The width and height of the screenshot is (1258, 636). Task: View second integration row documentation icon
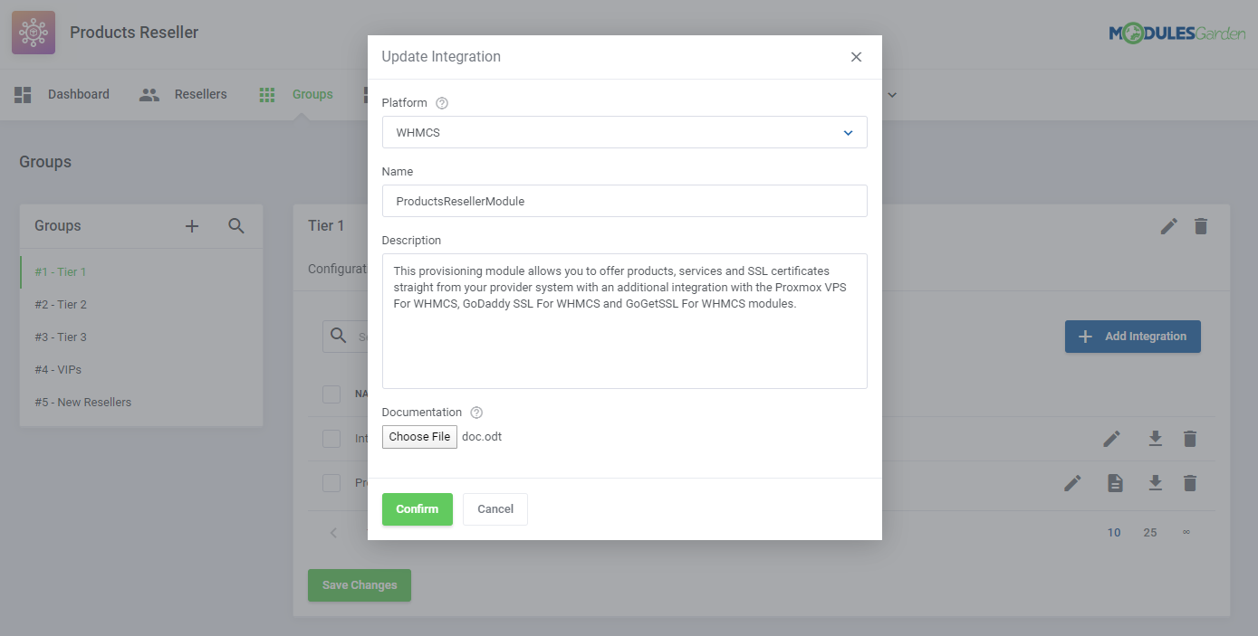[1115, 483]
